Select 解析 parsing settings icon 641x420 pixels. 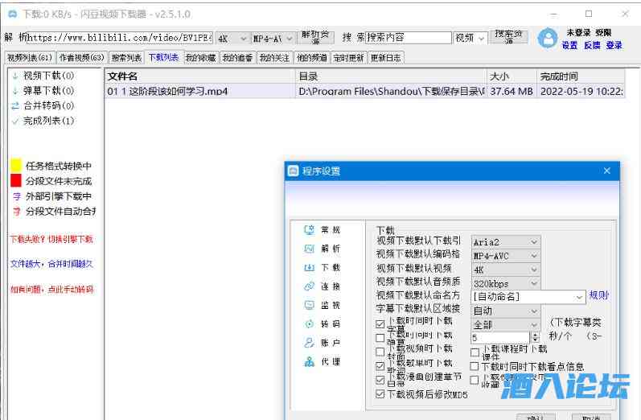tap(309, 249)
